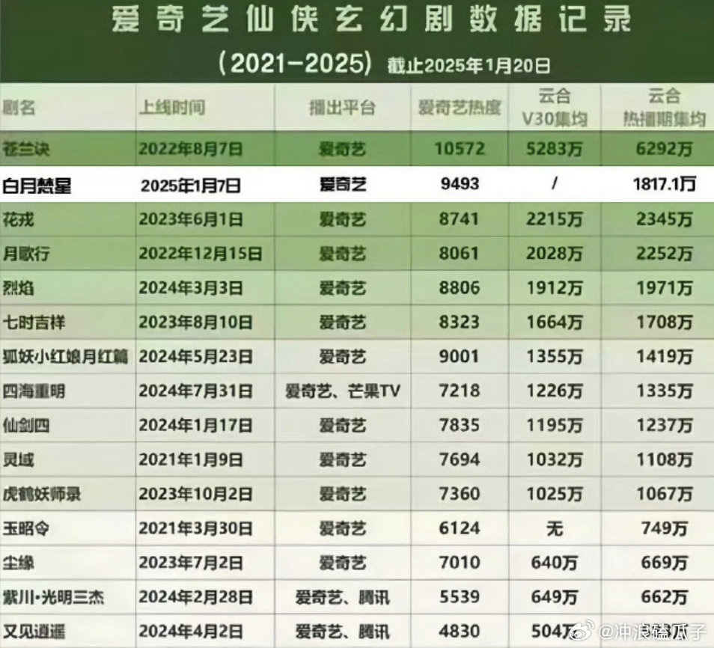The image size is (714, 648).
Task: Click the hot-period value 1067万
Action: tap(665, 494)
